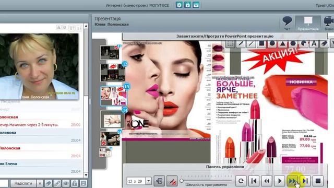Click the Надіслати send button
This screenshot has height=188, width=334.
[23, 183]
